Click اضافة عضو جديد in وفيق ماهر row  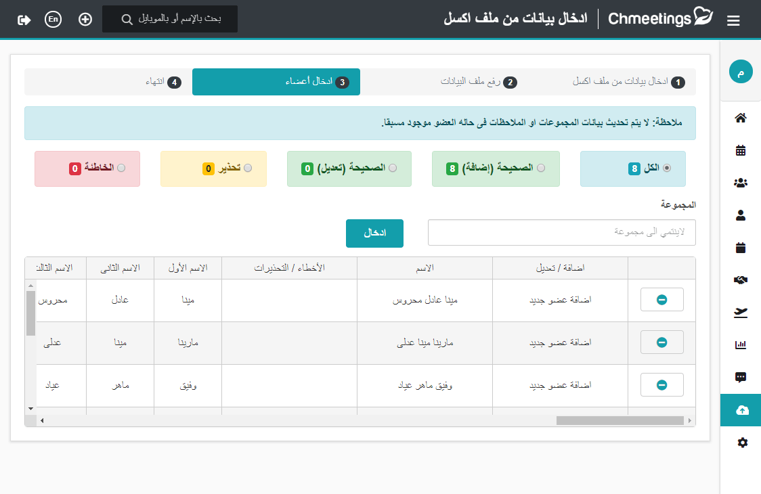click(x=560, y=385)
